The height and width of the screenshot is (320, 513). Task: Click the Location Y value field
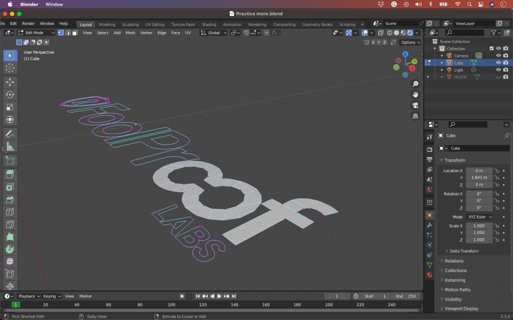pos(479,177)
